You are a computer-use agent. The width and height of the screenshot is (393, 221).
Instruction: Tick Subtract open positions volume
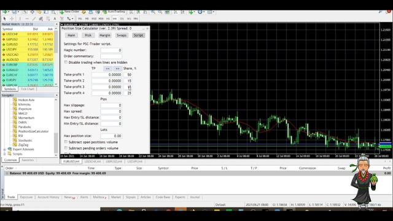[x=66, y=142]
